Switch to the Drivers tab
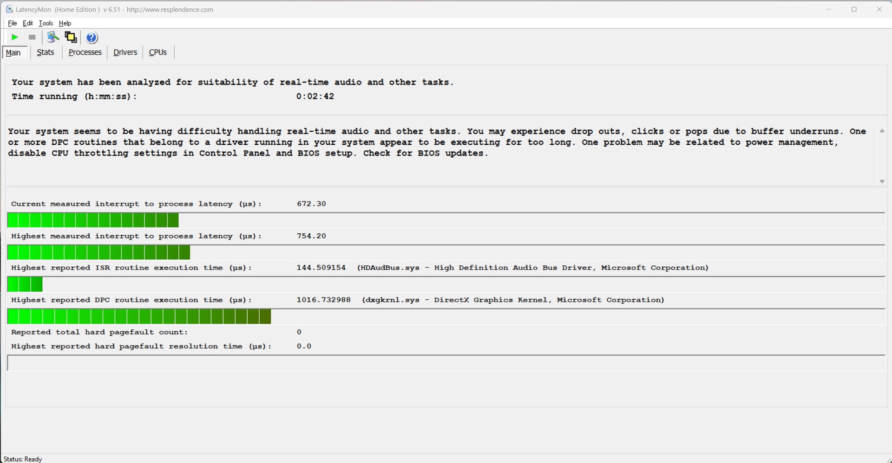Image resolution: width=892 pixels, height=463 pixels. [125, 52]
